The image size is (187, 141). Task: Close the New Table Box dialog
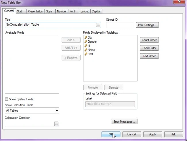179,1
